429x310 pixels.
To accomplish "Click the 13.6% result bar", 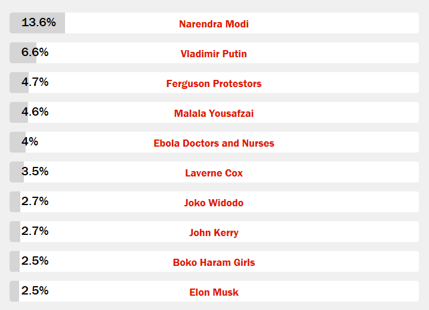I will point(37,23).
